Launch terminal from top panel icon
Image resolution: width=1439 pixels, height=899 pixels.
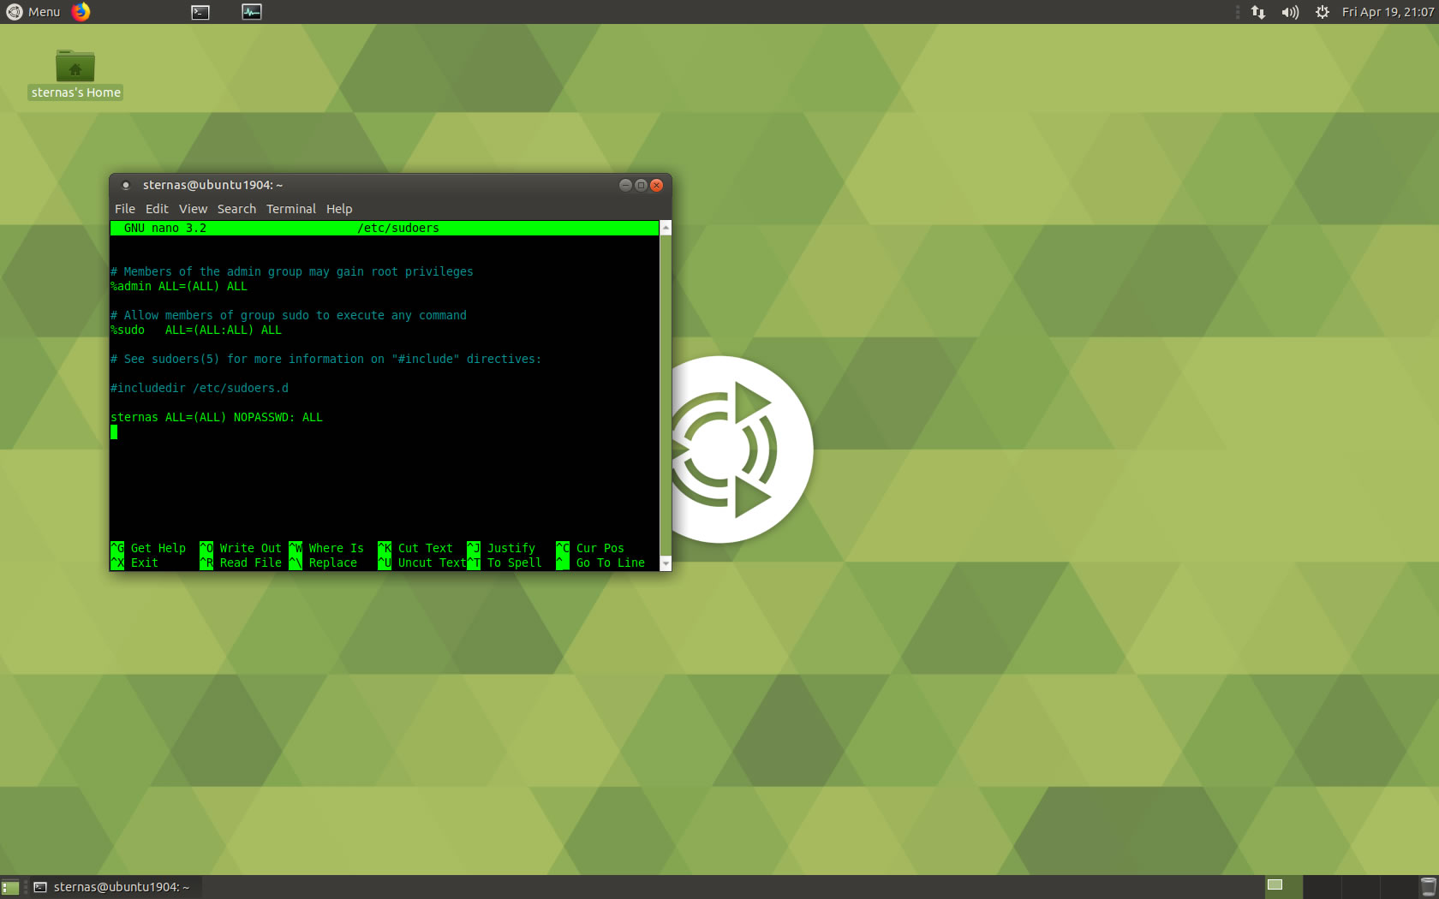200,12
